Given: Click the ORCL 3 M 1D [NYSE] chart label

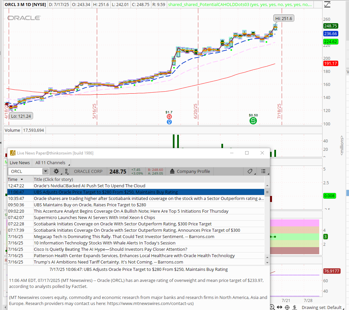Looking at the screenshot, I should click(x=25, y=4).
